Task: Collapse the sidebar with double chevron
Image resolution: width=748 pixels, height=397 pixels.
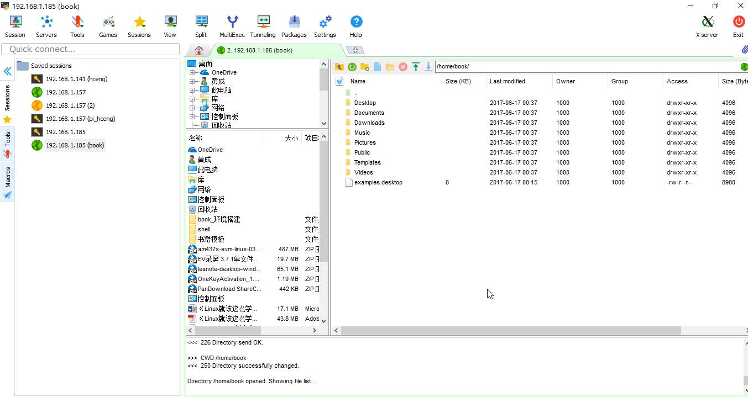Action: 8,71
